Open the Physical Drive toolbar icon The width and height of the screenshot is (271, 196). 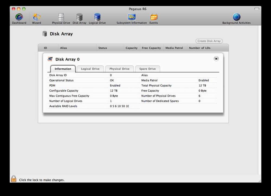click(61, 19)
